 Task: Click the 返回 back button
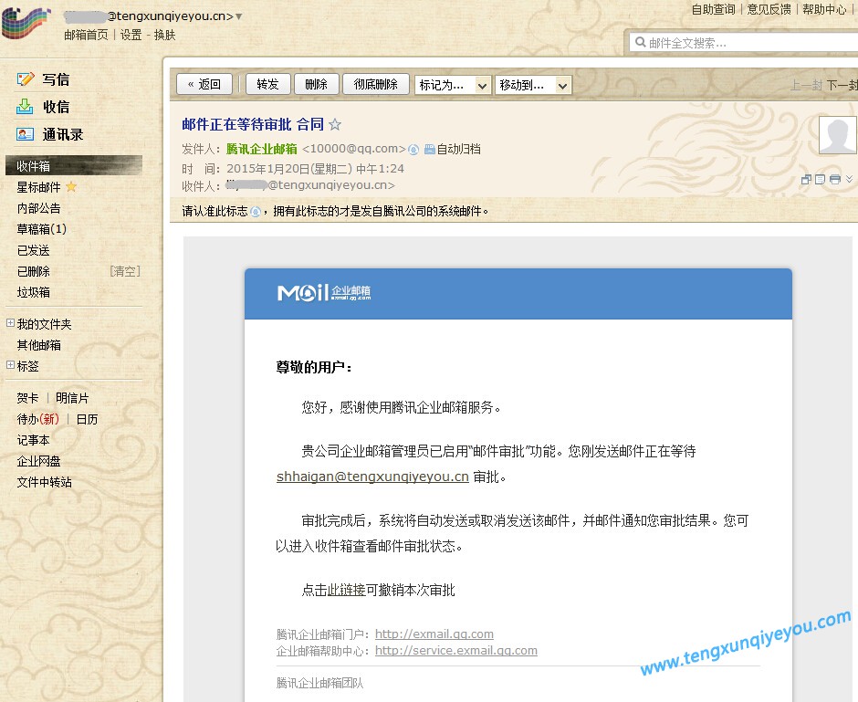(x=204, y=84)
